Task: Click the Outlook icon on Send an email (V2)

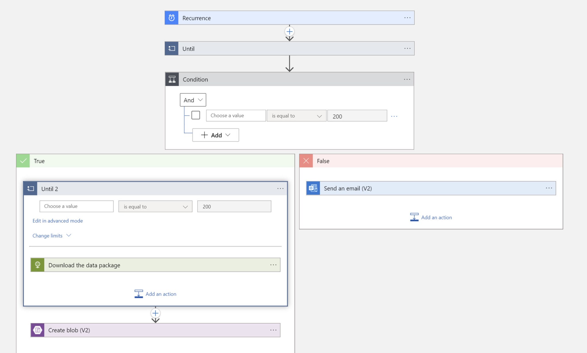Action: tap(312, 188)
